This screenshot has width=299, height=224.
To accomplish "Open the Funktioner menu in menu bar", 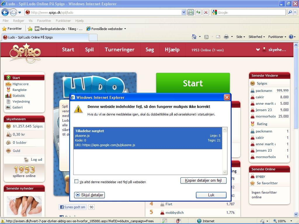I will [x=63, y=21].
